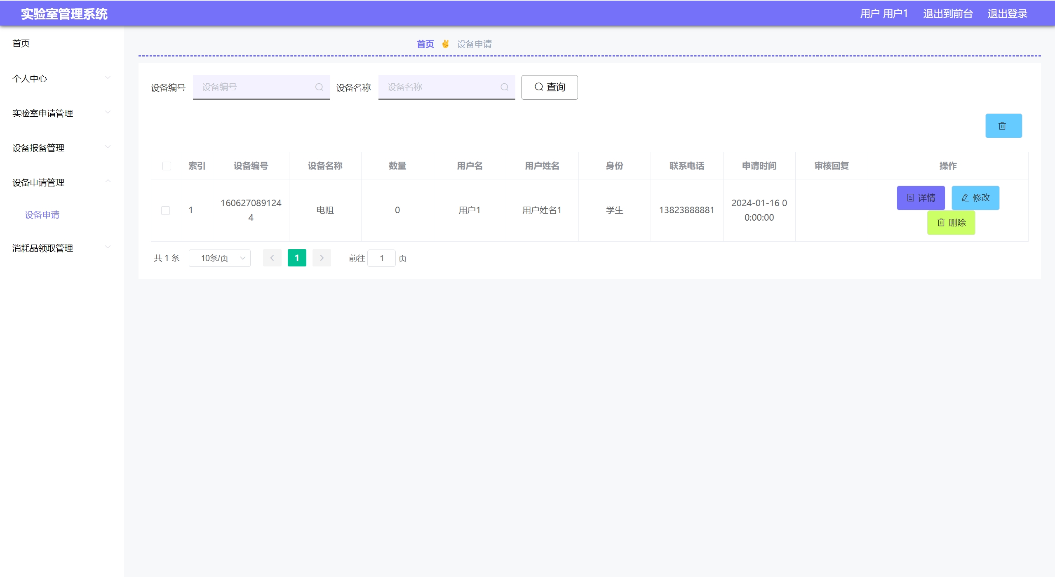Click the 详情 details button icon
Viewport: 1055px width, 577px height.
coord(911,198)
